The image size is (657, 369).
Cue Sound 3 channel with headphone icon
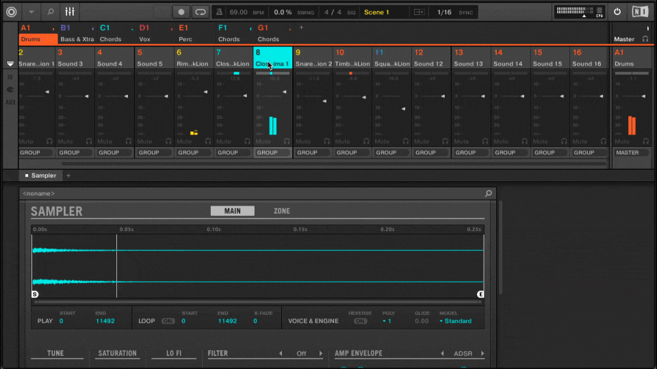pyautogui.click(x=89, y=141)
